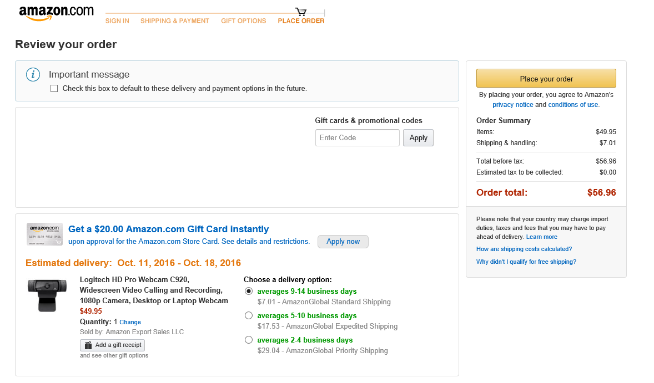Click the blue information icon

[33, 74]
